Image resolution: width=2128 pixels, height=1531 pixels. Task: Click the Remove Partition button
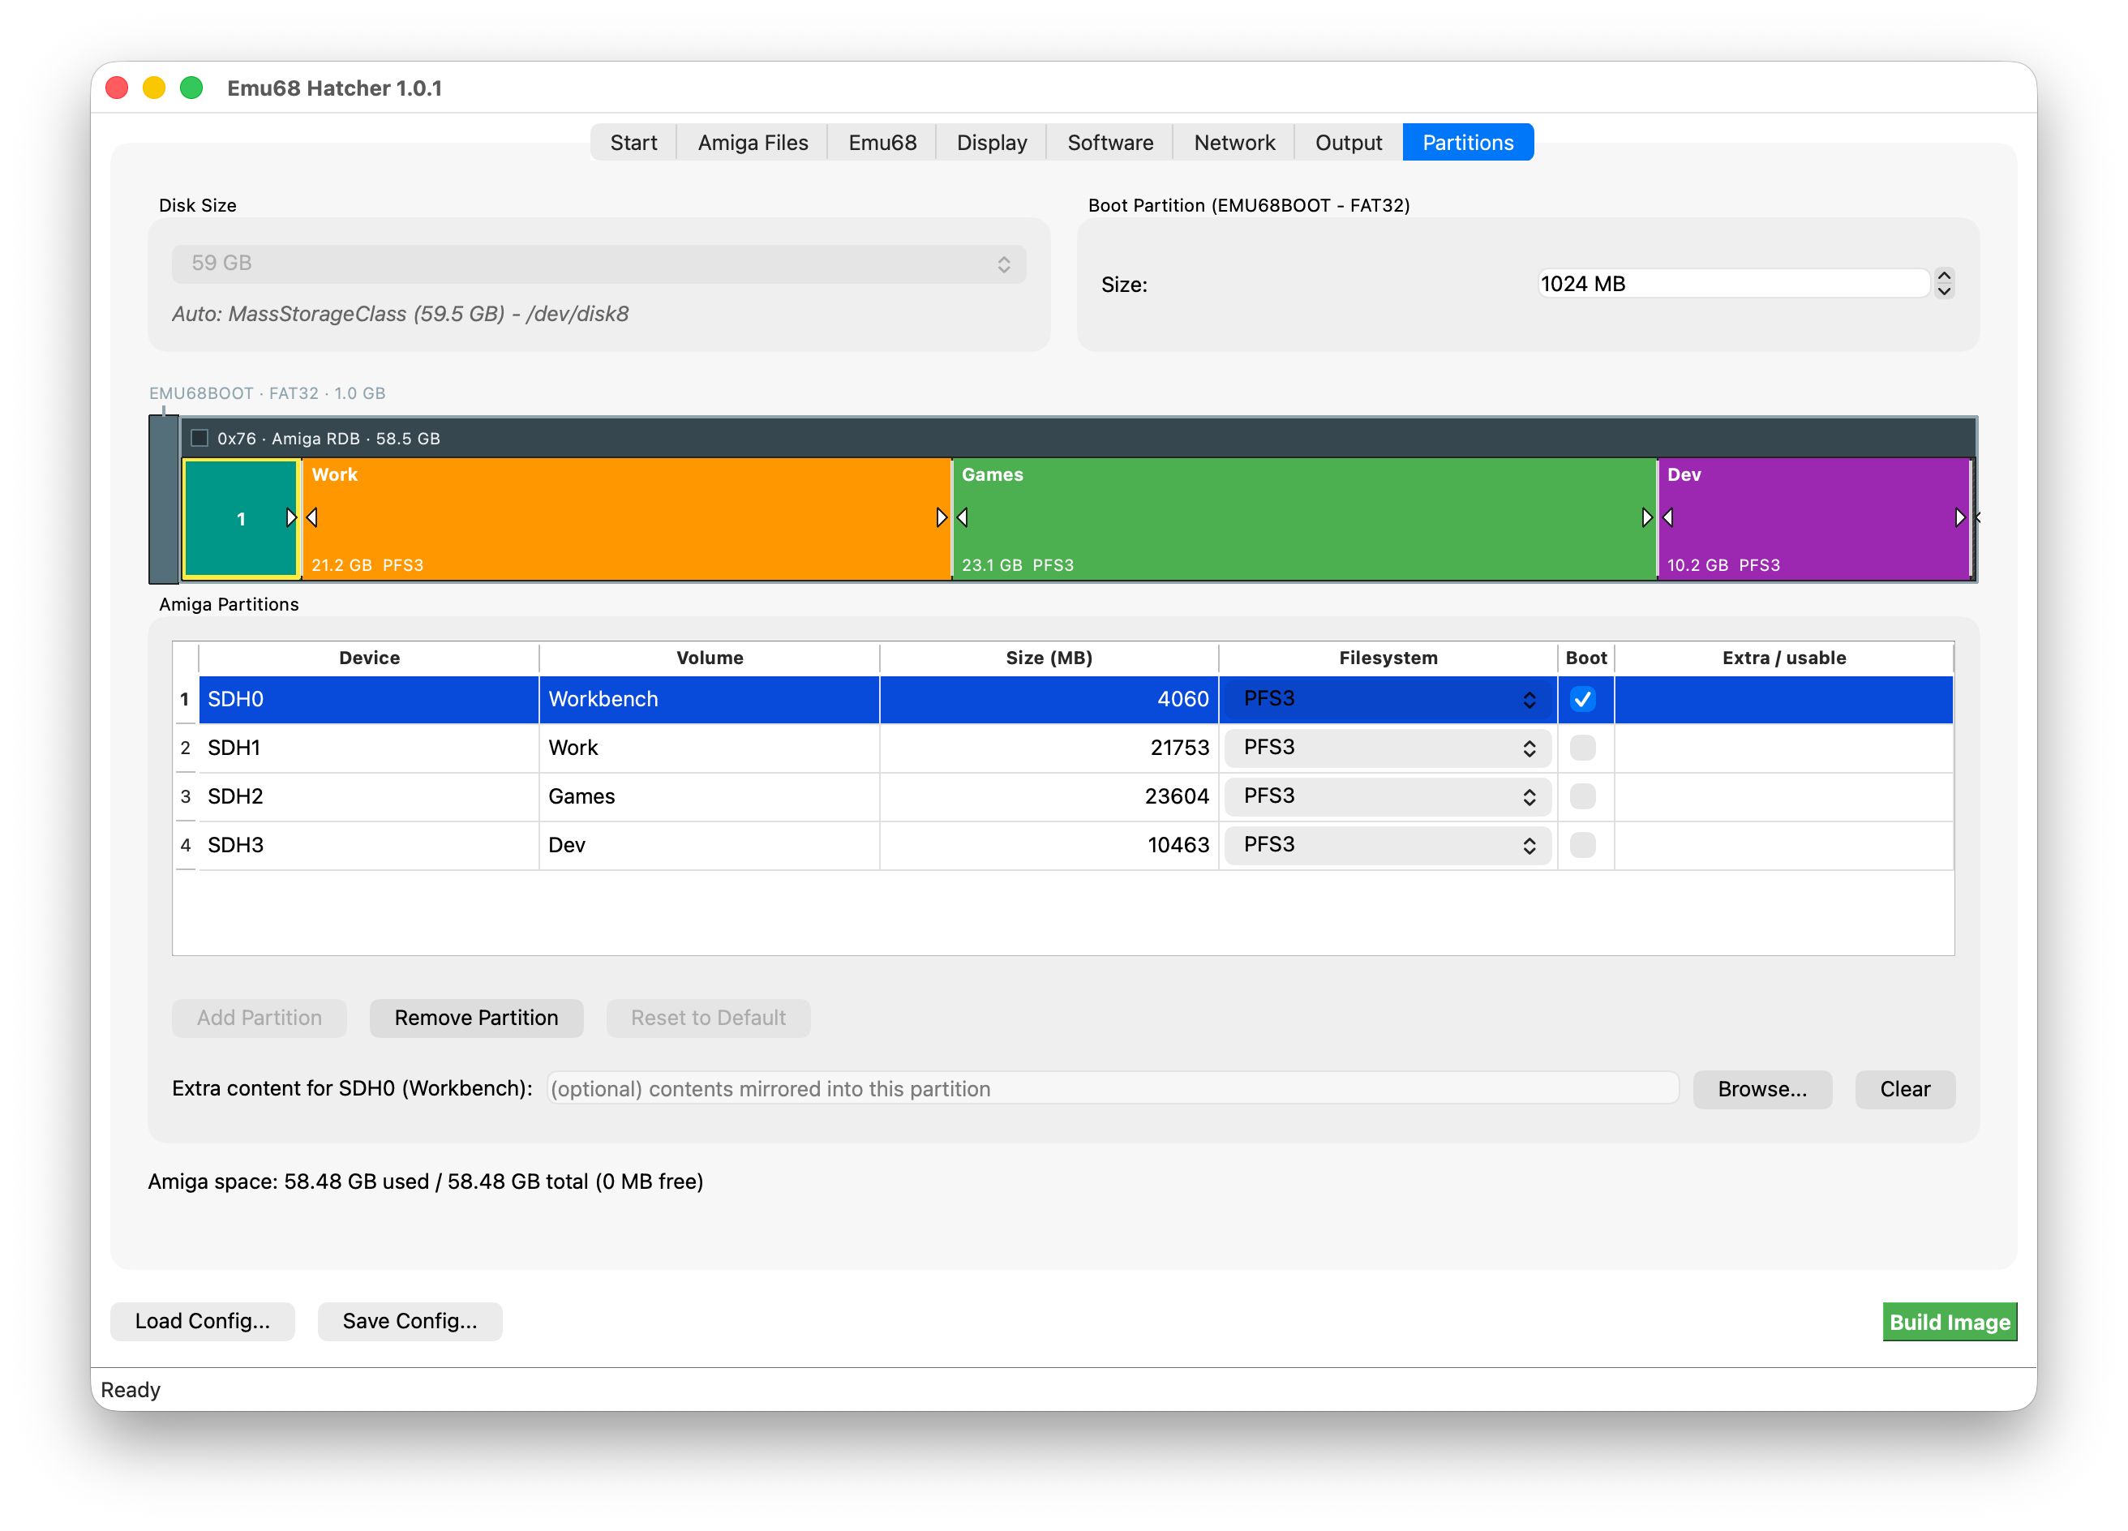pyautogui.click(x=476, y=1018)
